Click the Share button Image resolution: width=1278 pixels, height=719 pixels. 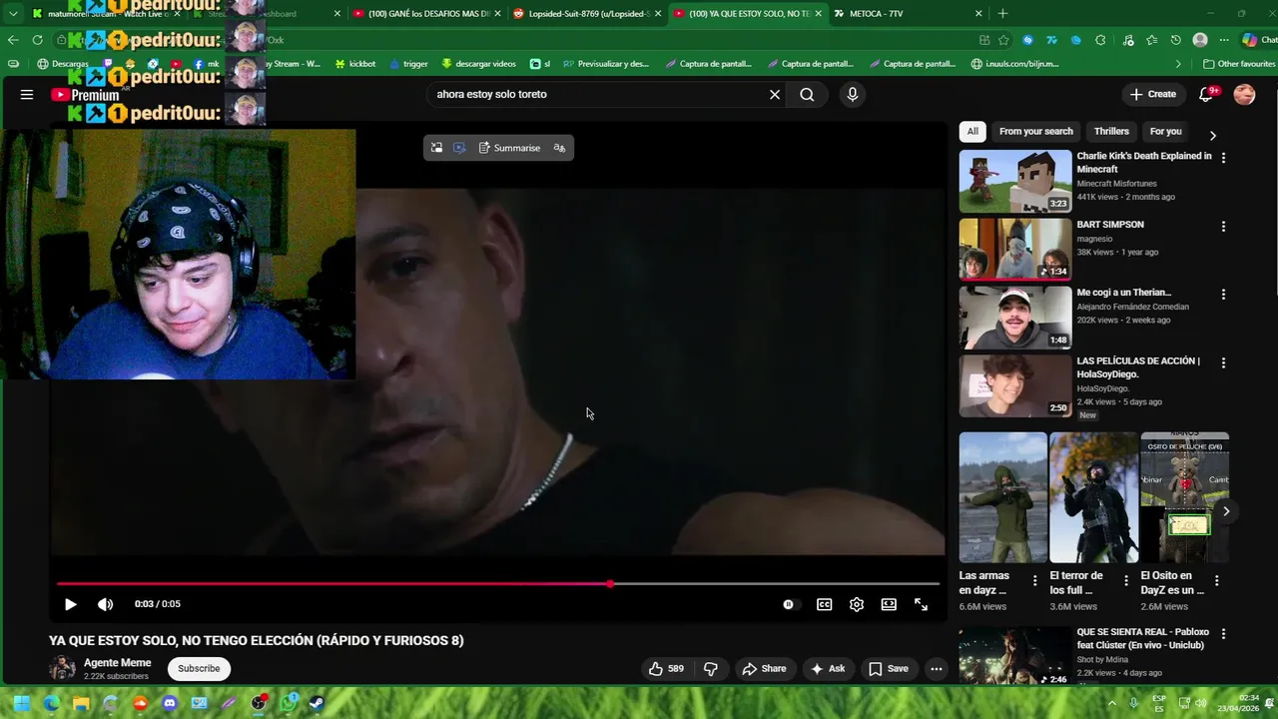pyautogui.click(x=764, y=669)
